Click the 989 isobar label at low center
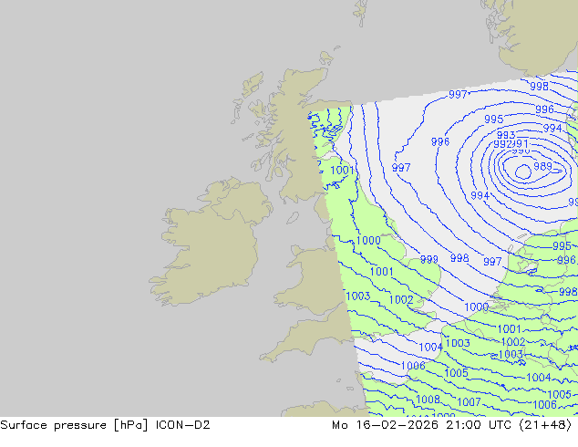 [x=542, y=166]
